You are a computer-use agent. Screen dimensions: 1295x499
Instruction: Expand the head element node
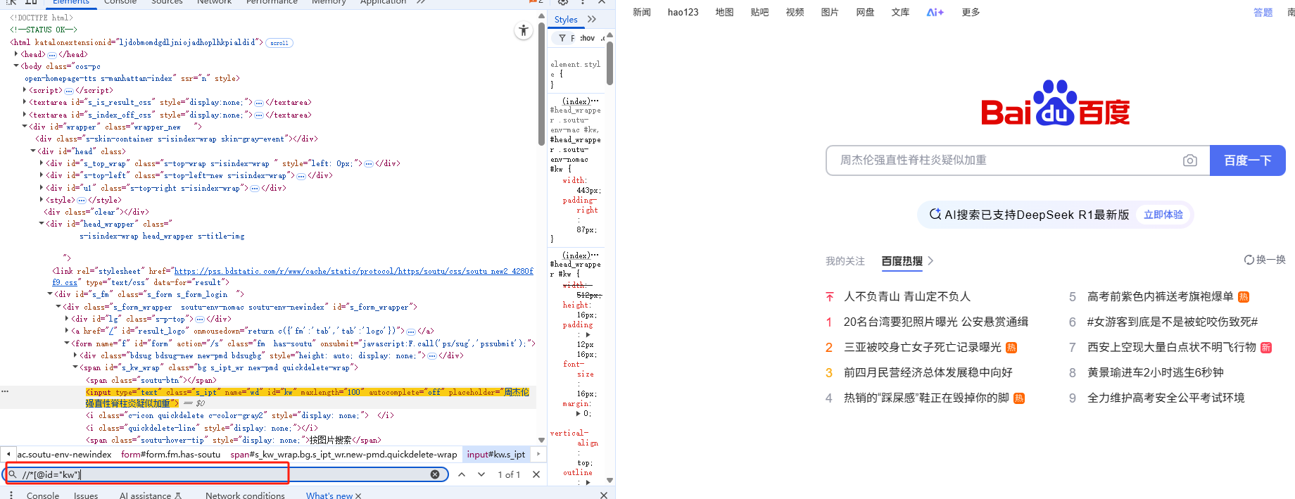coord(16,53)
